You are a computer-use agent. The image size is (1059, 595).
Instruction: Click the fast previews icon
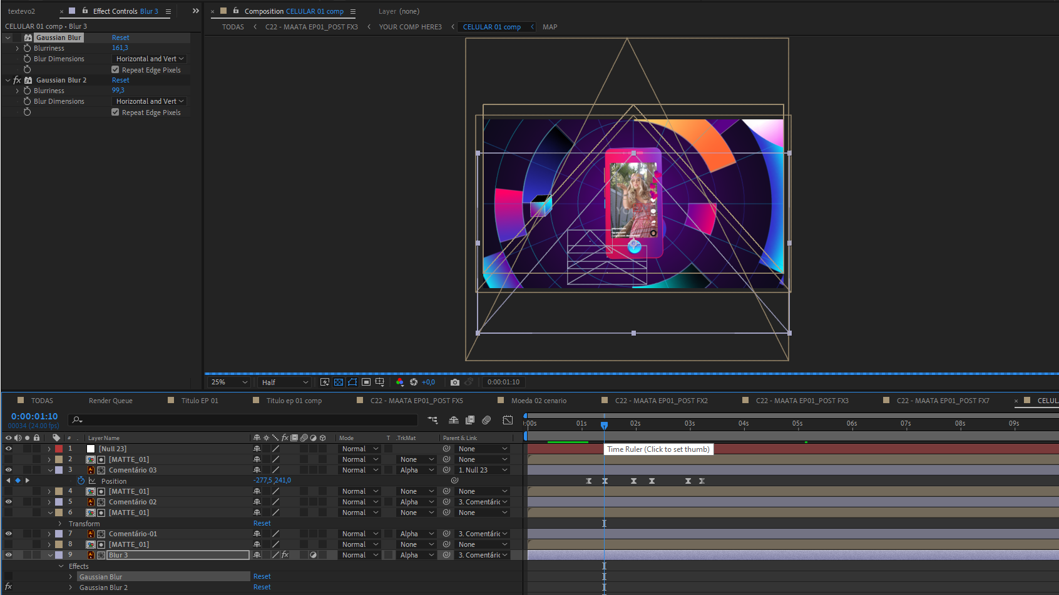coord(325,382)
